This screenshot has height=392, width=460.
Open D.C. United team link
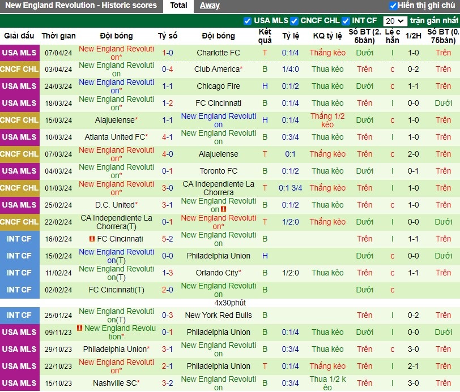(114, 205)
